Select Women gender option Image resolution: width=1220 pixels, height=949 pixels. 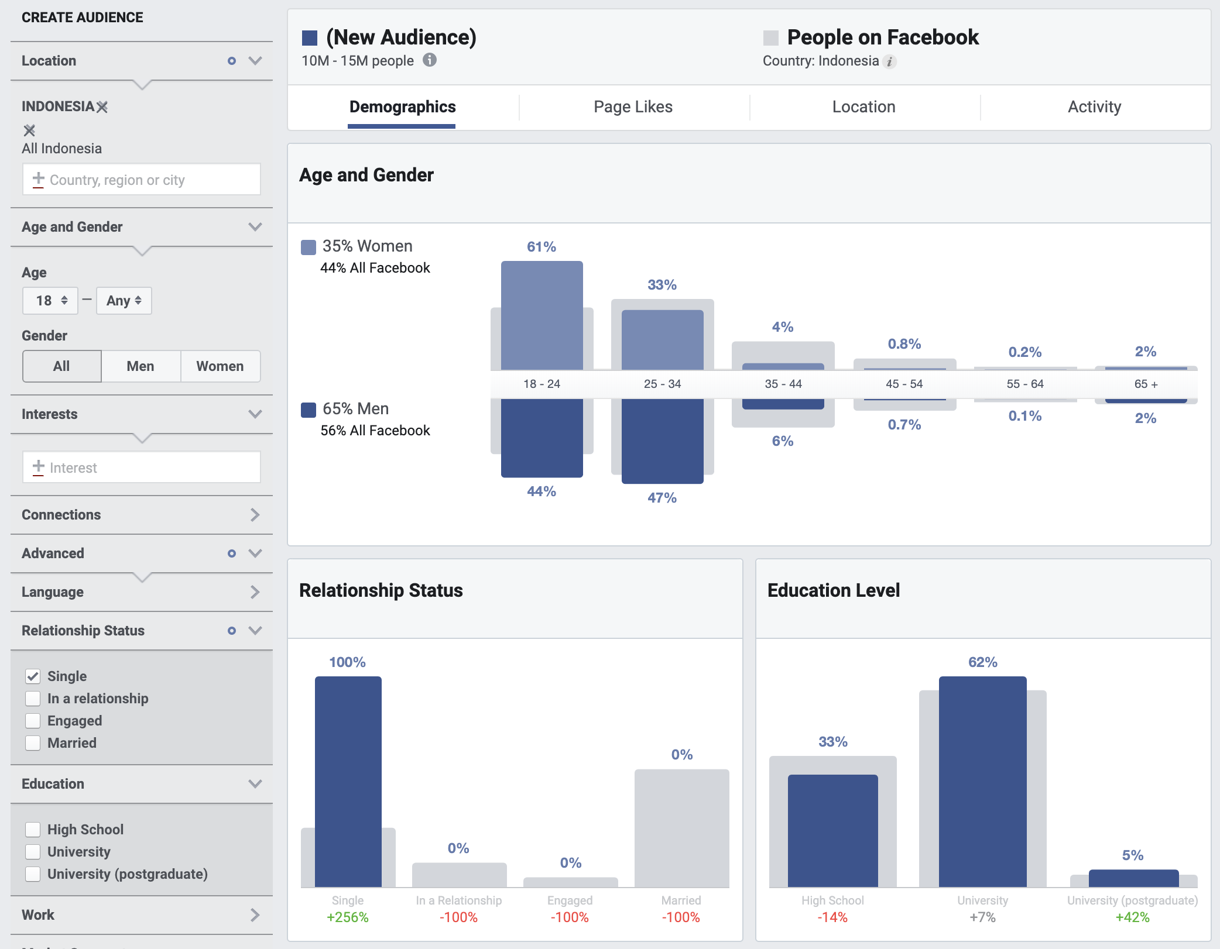pos(220,366)
